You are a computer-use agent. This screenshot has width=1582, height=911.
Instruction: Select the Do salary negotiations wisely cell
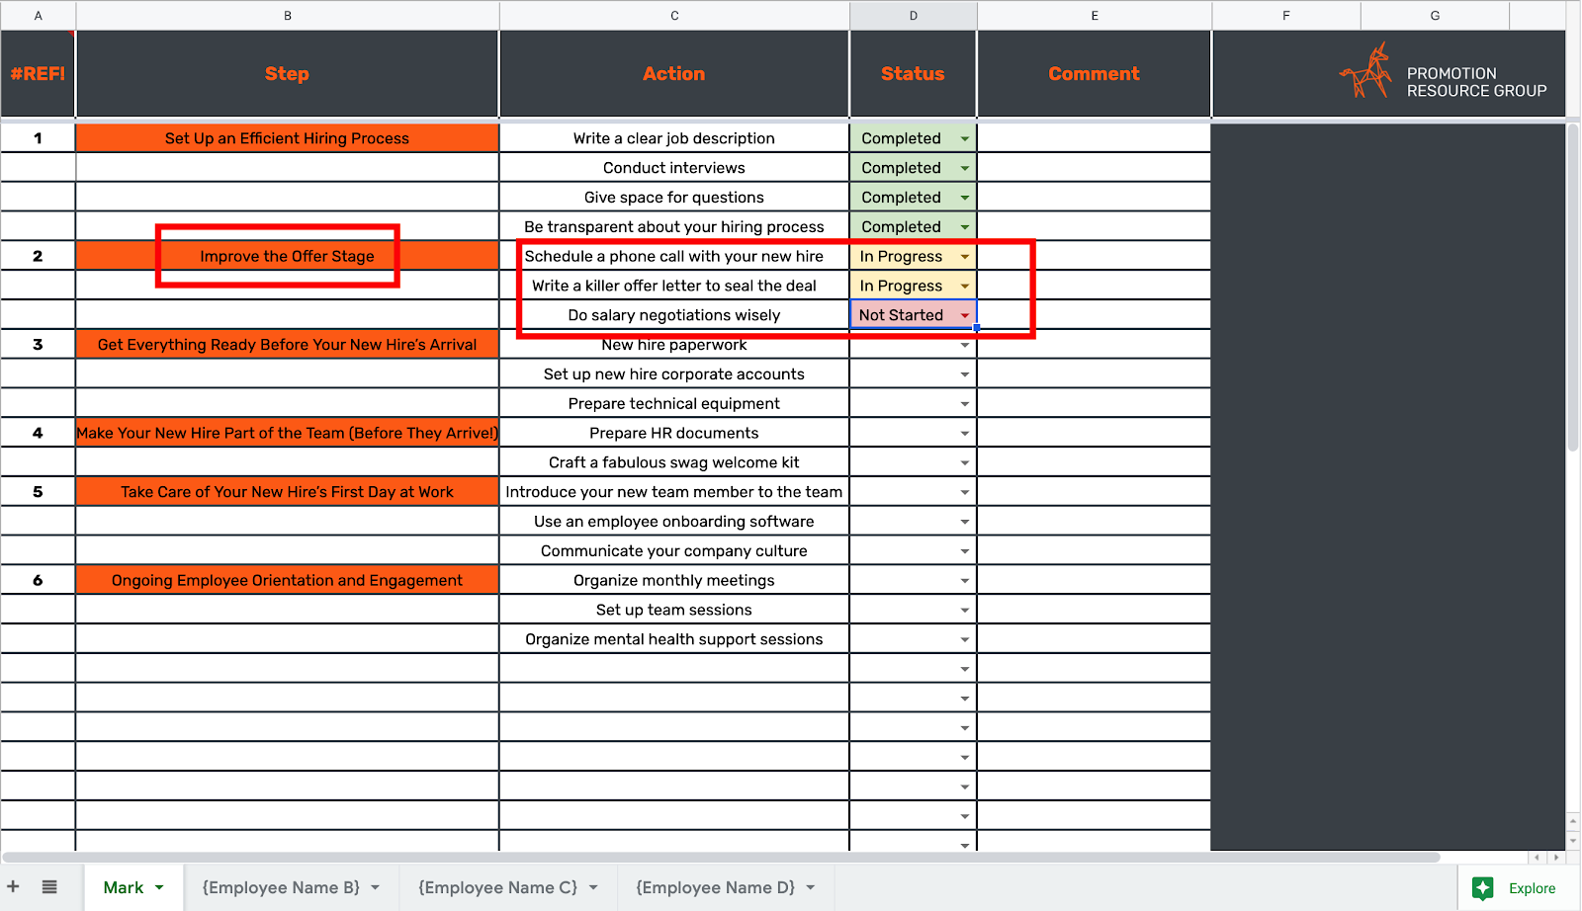point(674,315)
